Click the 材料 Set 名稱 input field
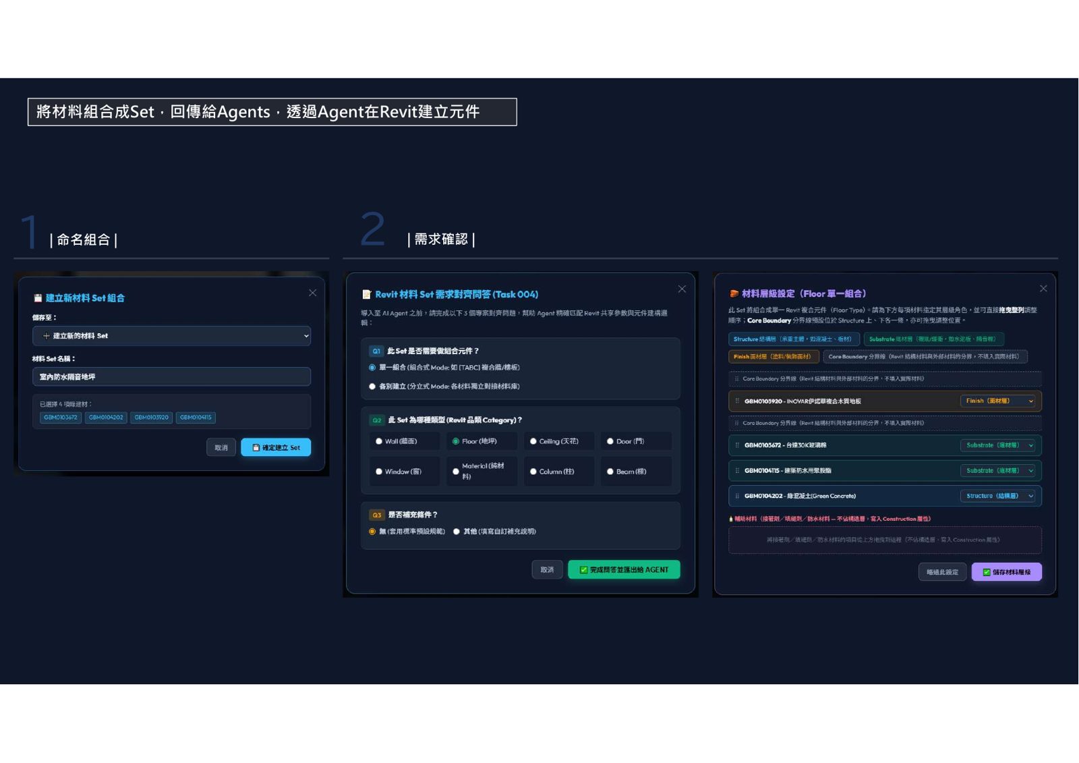The width and height of the screenshot is (1079, 763). point(171,376)
